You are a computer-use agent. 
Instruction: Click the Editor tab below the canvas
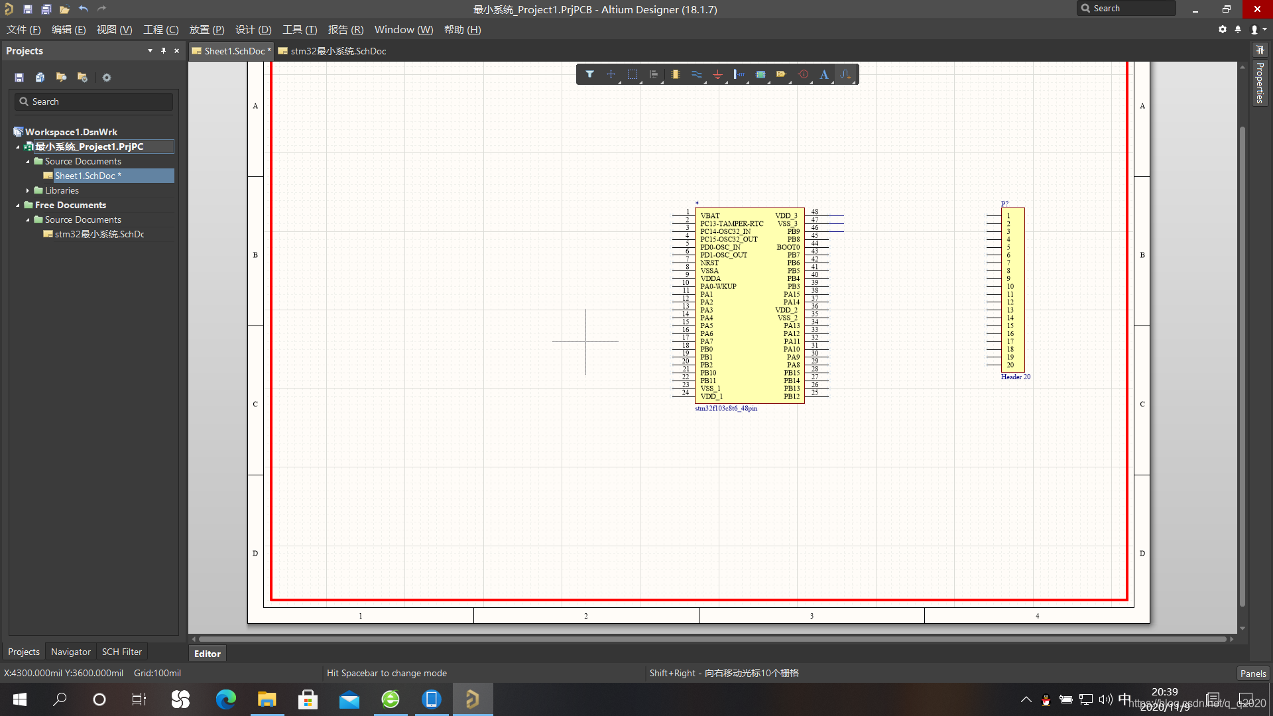(x=208, y=654)
